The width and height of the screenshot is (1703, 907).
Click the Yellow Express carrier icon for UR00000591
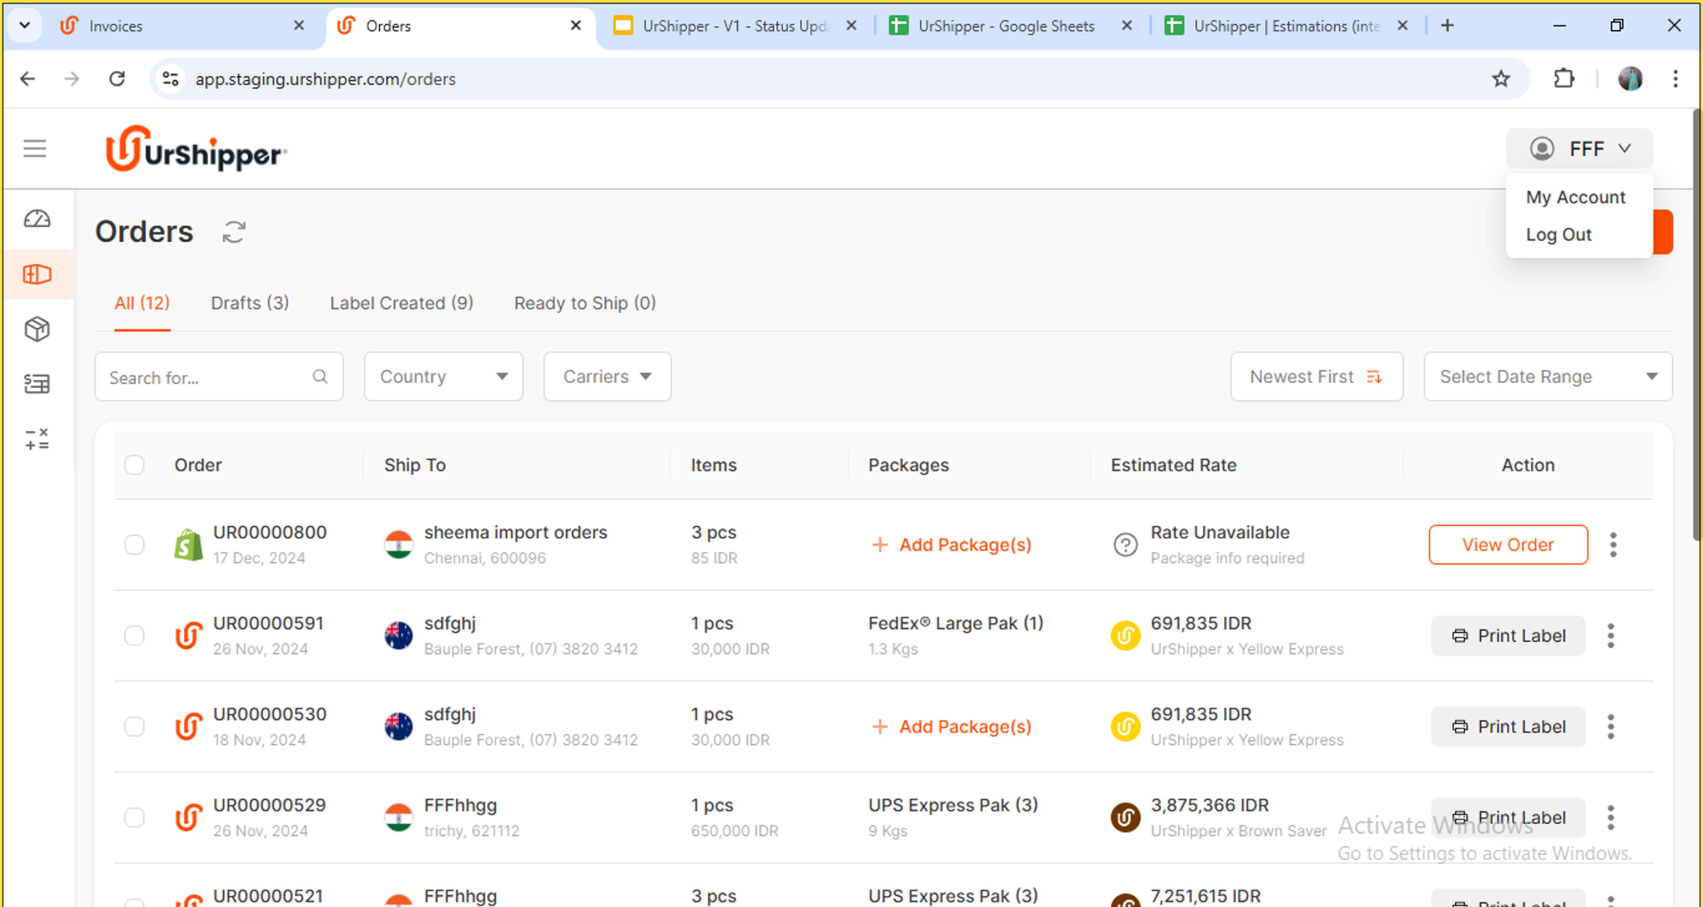1125,635
